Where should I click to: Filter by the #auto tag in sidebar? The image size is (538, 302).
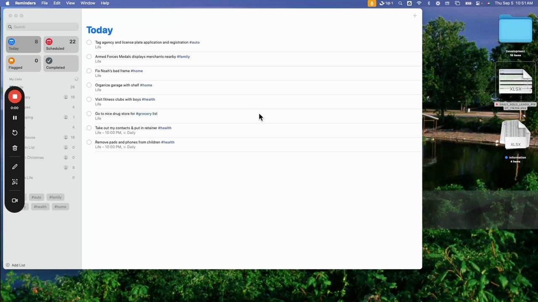36,197
